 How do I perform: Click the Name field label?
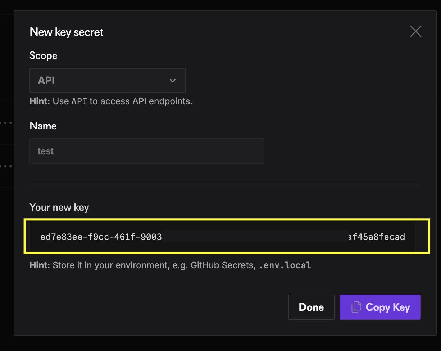(x=43, y=126)
